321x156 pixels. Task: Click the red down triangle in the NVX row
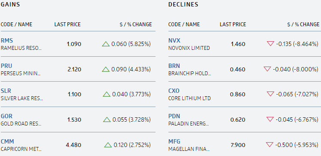click(x=270, y=43)
